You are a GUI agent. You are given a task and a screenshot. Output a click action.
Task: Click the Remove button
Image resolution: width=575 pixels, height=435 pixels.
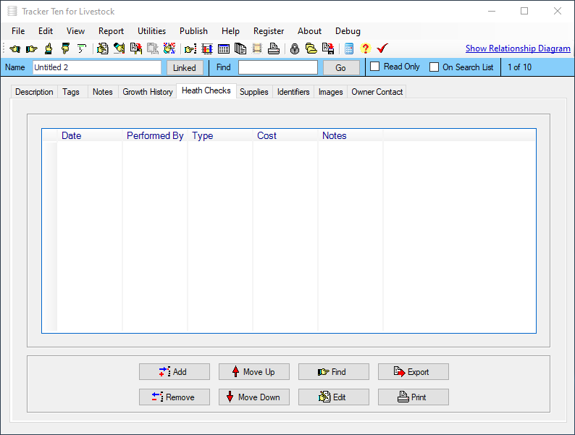click(175, 397)
